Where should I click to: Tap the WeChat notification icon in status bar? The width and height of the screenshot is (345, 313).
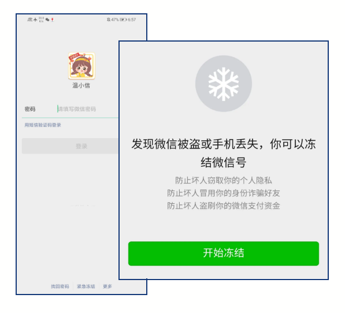point(47,20)
